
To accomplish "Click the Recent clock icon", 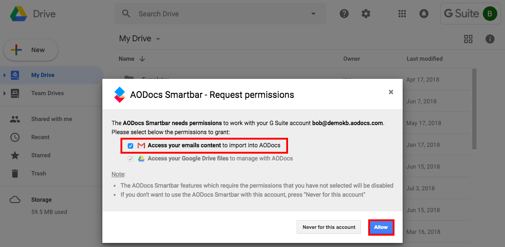I will (x=15, y=137).
